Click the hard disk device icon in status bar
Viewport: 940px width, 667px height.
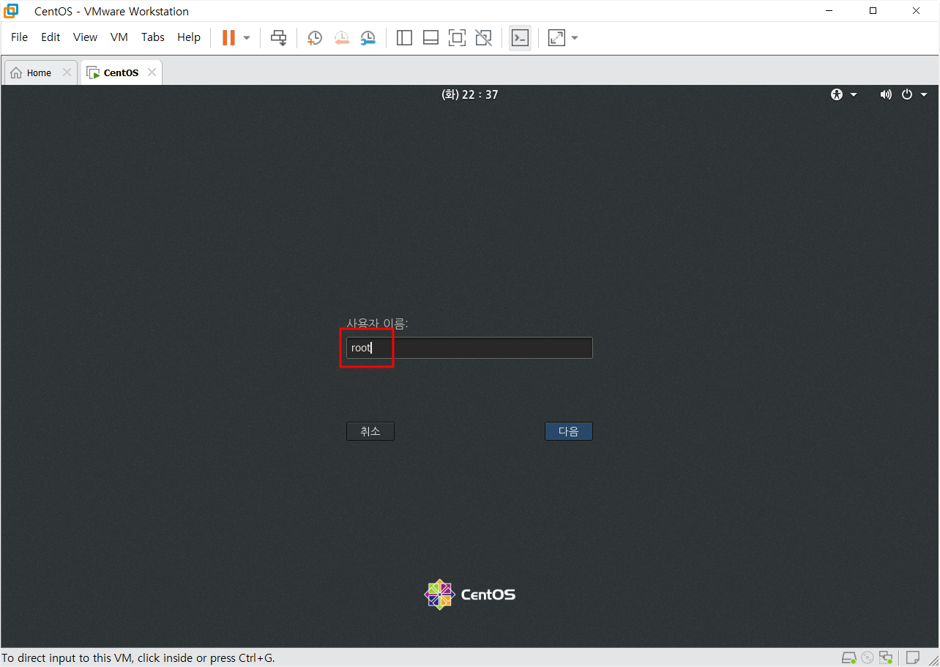[x=848, y=657]
